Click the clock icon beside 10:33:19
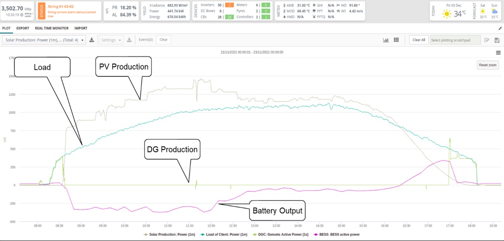504x241 pixels. coord(21,15)
